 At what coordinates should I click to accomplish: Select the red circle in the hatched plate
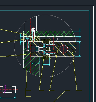coord(64,49)
